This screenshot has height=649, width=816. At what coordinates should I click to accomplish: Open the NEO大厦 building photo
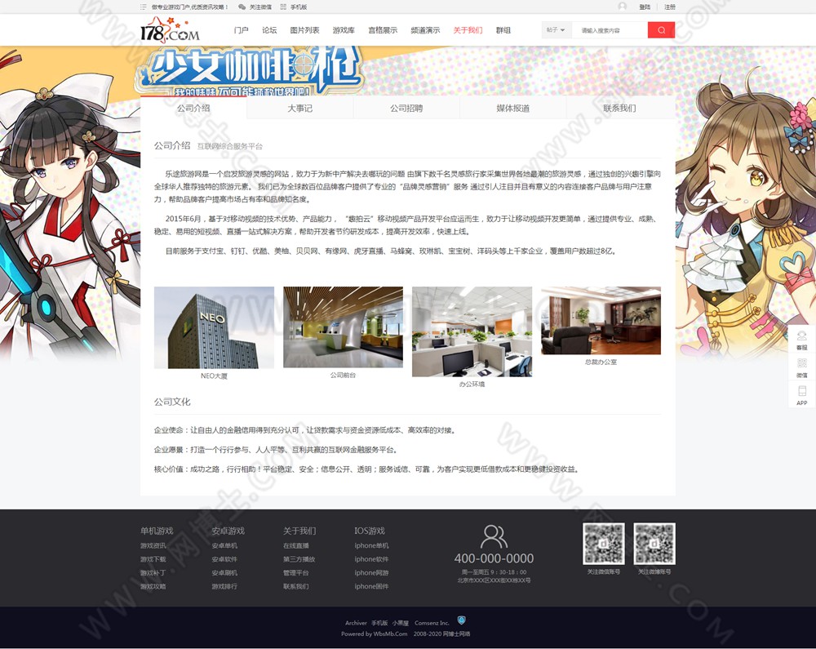coord(214,327)
